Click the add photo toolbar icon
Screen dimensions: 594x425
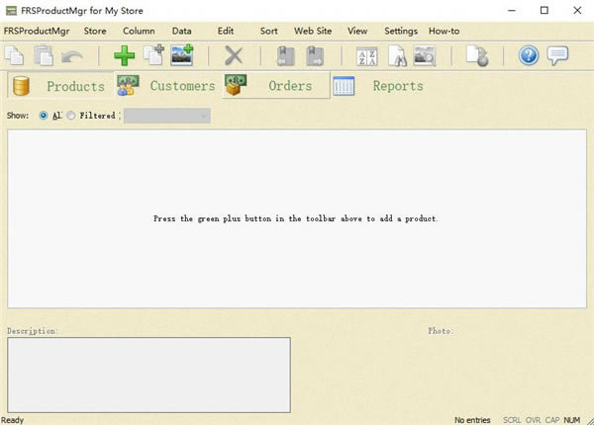(182, 56)
